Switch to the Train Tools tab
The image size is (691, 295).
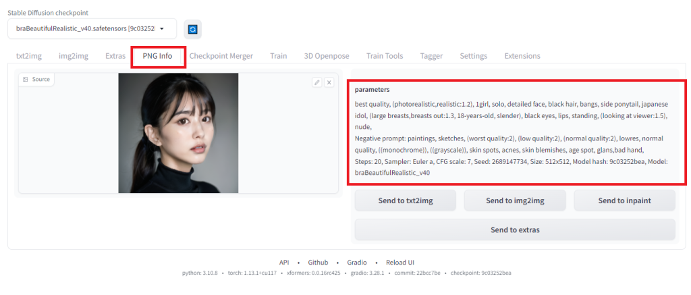[x=385, y=56]
